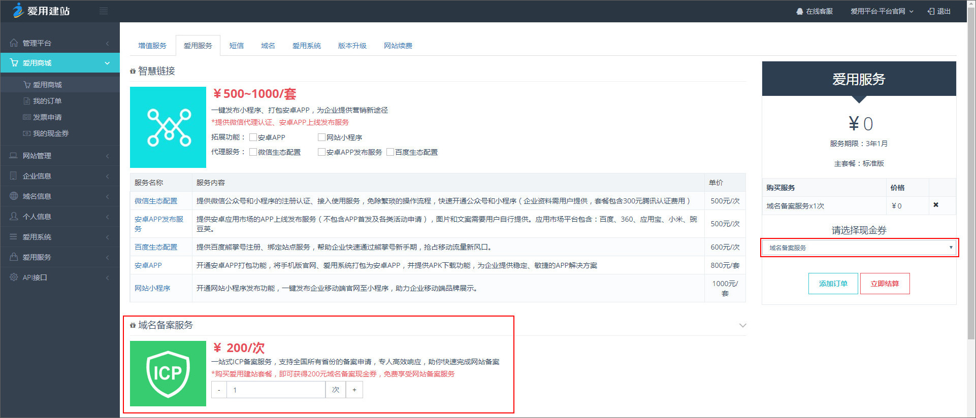Select the 爱用服务 tab
976x418 pixels.
[x=198, y=46]
